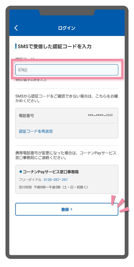134x267 pixels.
Task: Tap the 電話番号 row
Action: pyautogui.click(x=67, y=116)
